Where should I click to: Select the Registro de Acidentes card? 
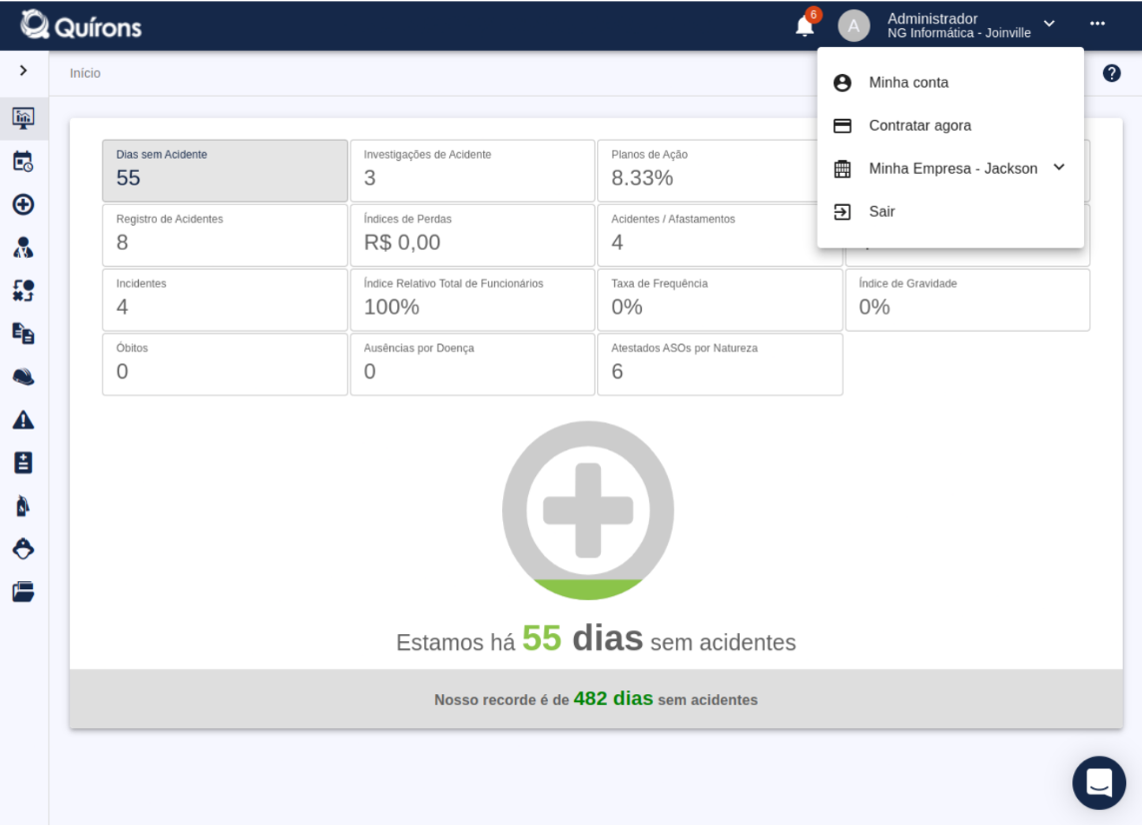225,236
